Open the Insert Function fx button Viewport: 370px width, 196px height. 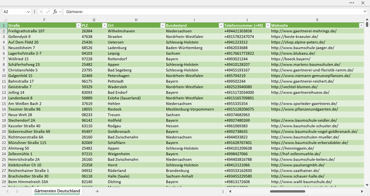click(x=55, y=12)
